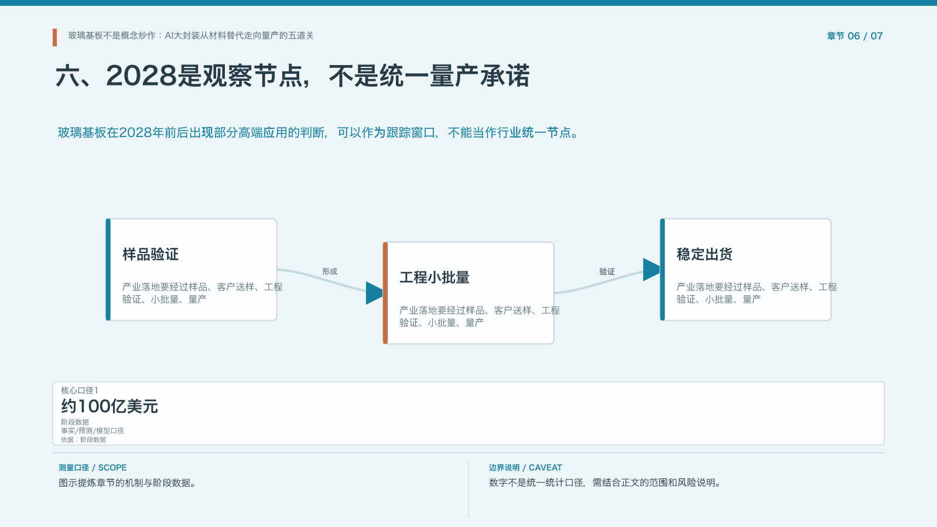
Task: Click the '边界说明 / CAVEAT' heading
Action: point(525,468)
